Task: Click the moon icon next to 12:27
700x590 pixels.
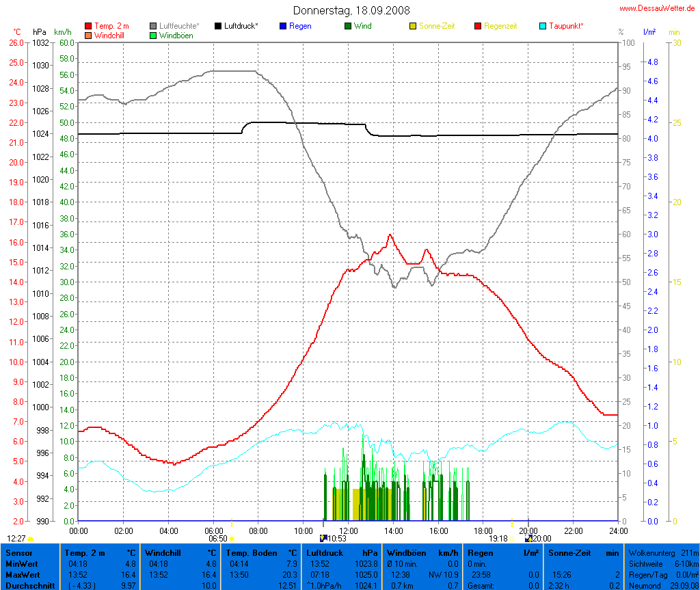Action: pos(31,539)
